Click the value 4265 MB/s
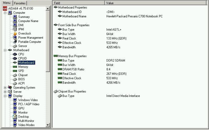This screenshot has height=130, width=209. click(x=113, y=47)
